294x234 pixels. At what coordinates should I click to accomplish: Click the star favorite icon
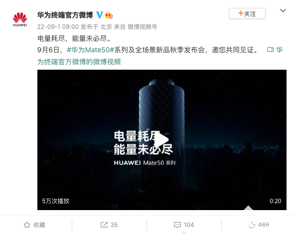coord(27,225)
